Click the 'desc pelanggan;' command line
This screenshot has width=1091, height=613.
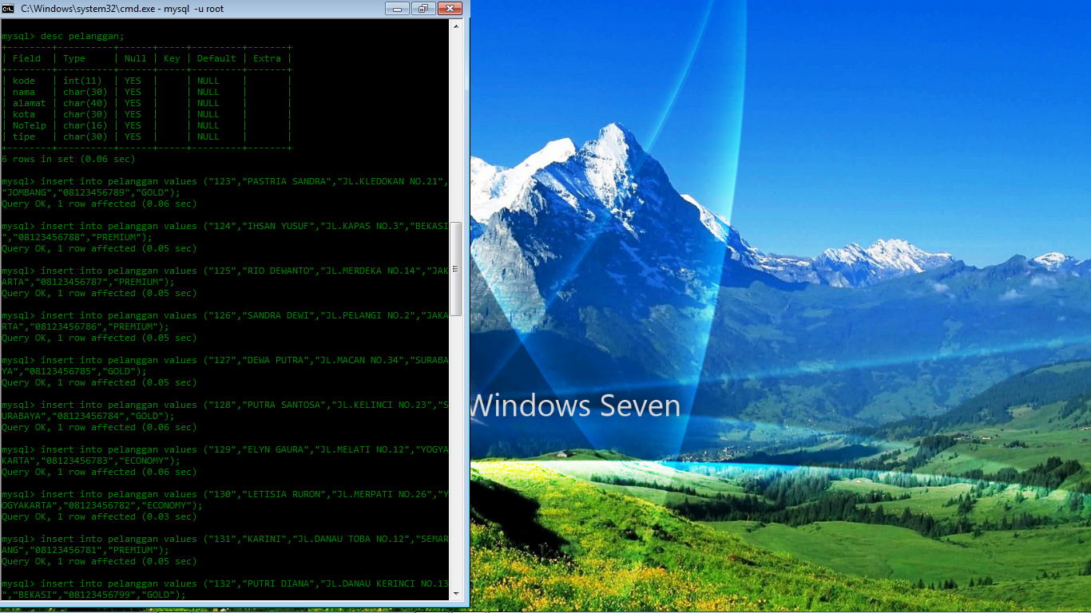point(63,36)
